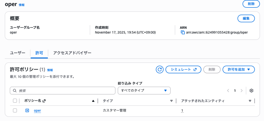Click the 編集 button in summary
This screenshot has height=121, width=264.
pyautogui.click(x=246, y=18)
